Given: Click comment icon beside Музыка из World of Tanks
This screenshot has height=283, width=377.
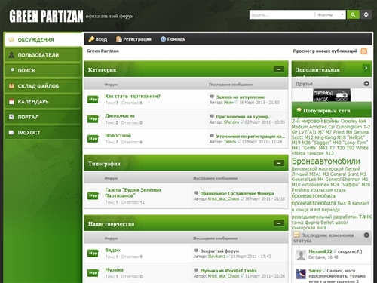Looking at the screenshot, I should [x=196, y=270].
